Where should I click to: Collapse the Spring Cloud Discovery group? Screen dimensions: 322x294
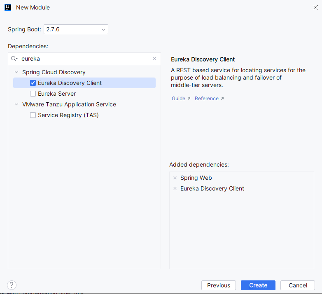[x=16, y=72]
